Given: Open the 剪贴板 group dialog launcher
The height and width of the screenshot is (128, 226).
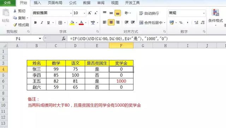Looking at the screenshot, I should click(x=28, y=32).
